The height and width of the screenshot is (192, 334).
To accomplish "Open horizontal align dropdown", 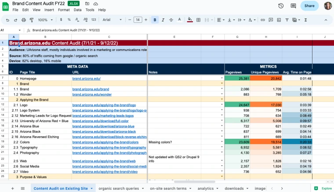I will [x=221, y=20].
